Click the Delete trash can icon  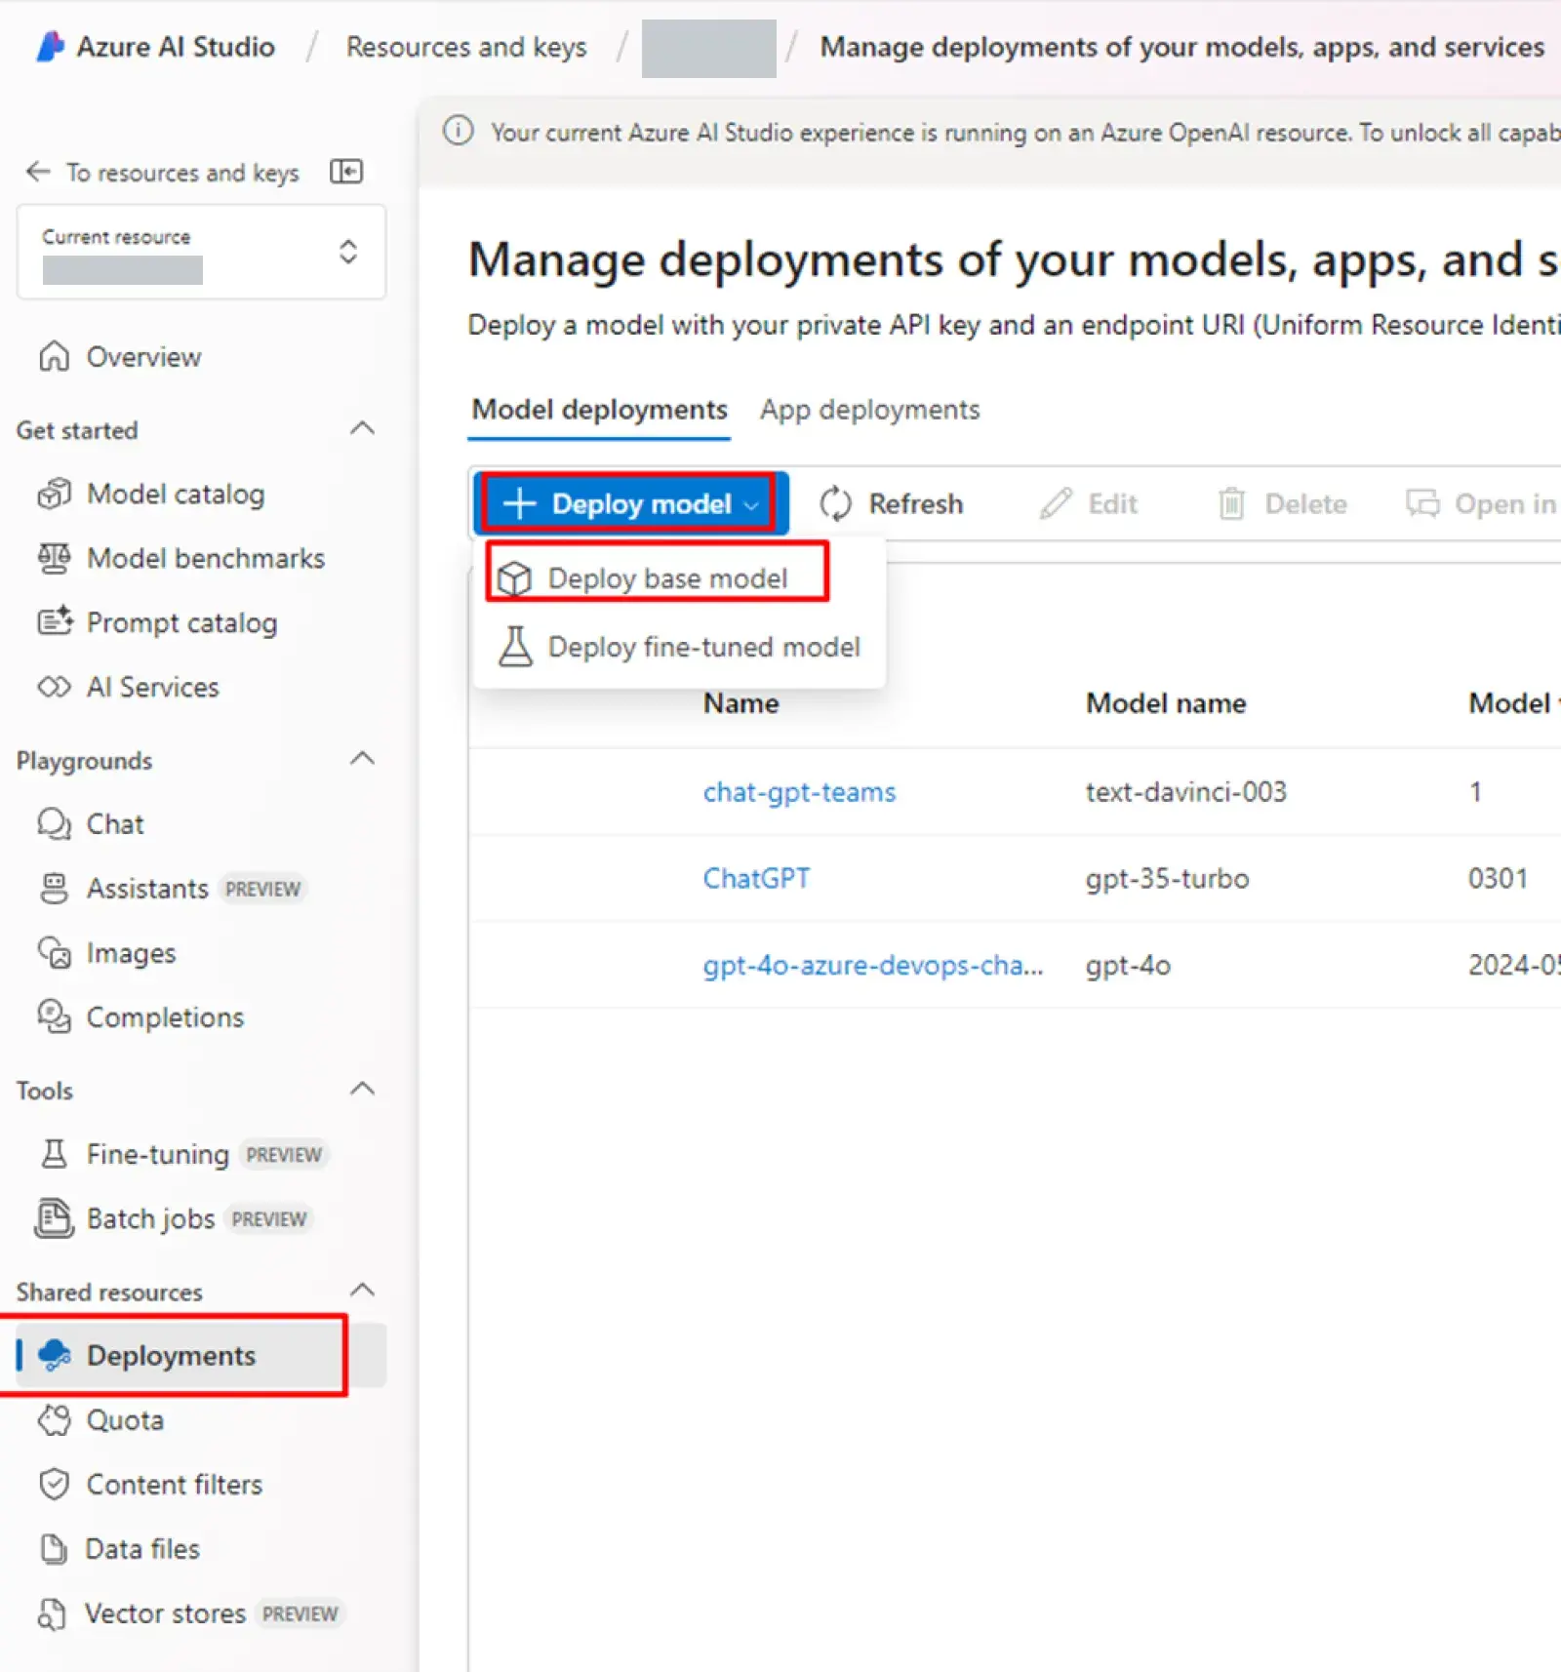[x=1232, y=503]
